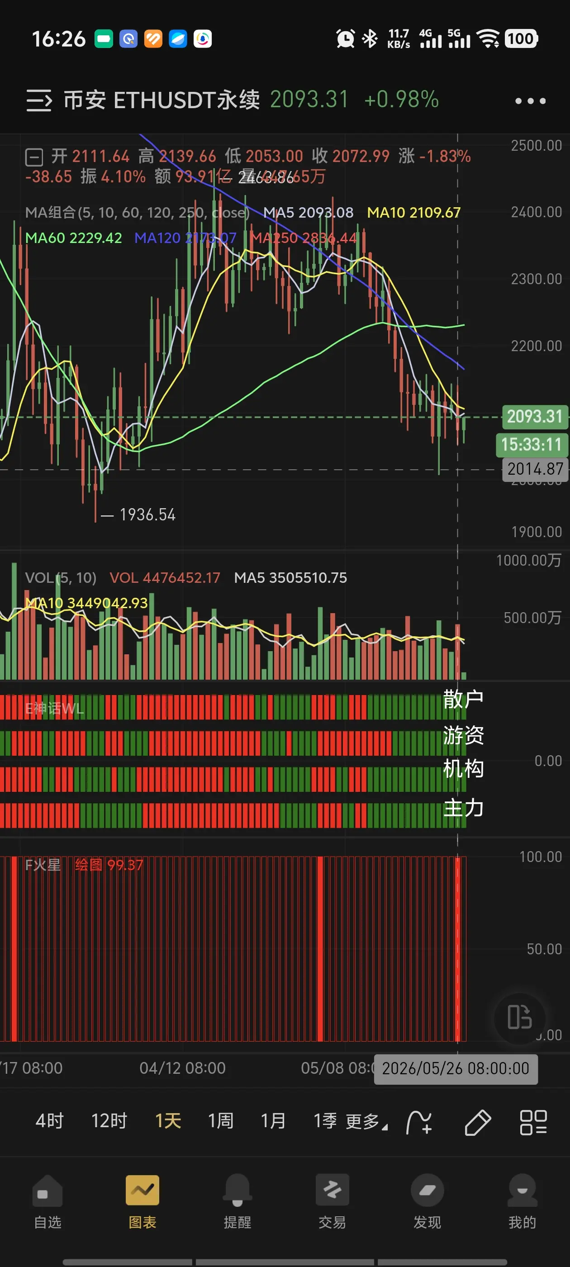Tap the 1936.54 low price marker
Image resolution: width=570 pixels, height=1267 pixels.
(x=147, y=514)
